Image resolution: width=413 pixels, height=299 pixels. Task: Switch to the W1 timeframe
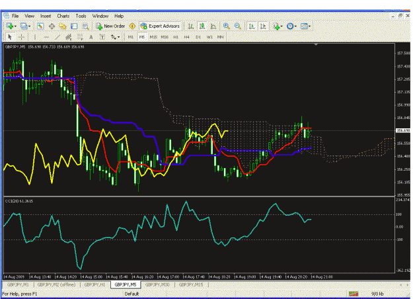[x=209, y=37]
